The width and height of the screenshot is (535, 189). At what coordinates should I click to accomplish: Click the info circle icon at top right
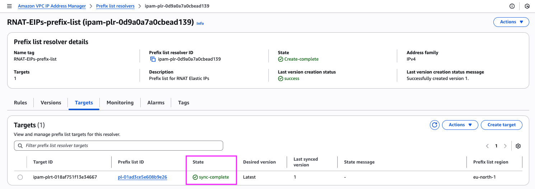click(x=512, y=6)
